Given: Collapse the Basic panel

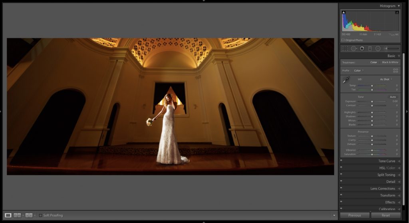Looking at the screenshot, I should [399, 56].
